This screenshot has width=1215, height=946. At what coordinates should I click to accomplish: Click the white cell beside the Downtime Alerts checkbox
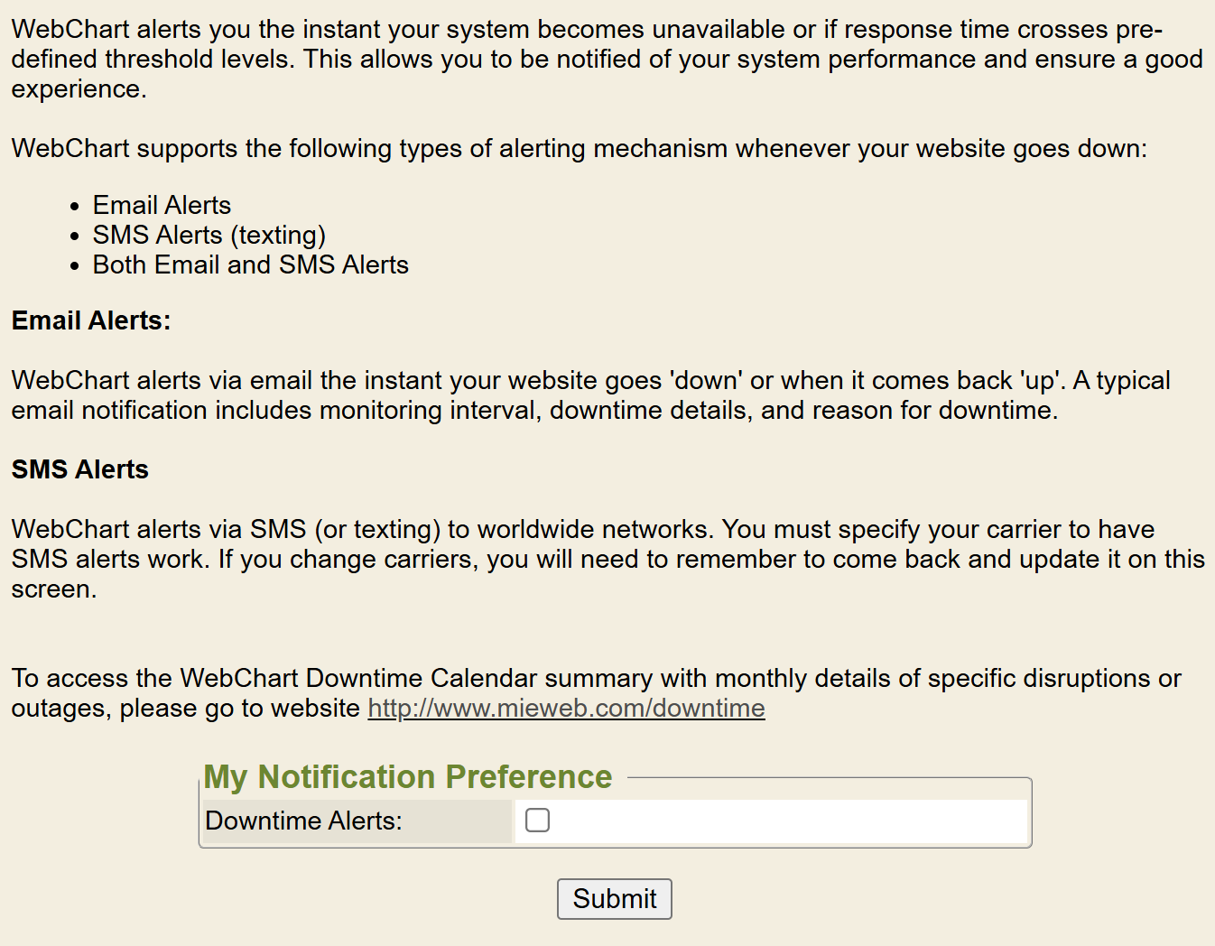coord(785,821)
